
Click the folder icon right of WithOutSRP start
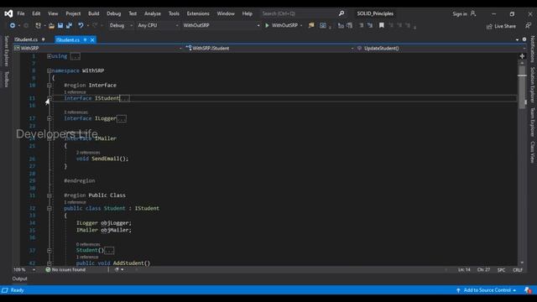[x=311, y=25]
